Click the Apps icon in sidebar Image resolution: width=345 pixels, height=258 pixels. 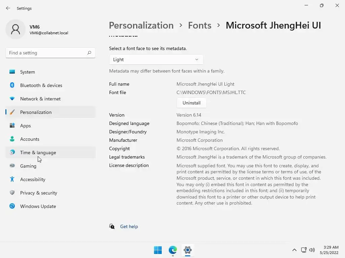pos(12,126)
